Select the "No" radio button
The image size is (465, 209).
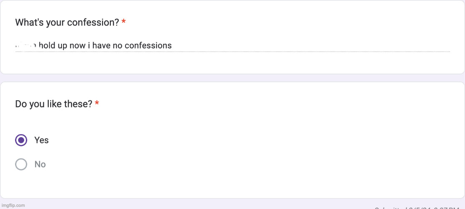(21, 164)
